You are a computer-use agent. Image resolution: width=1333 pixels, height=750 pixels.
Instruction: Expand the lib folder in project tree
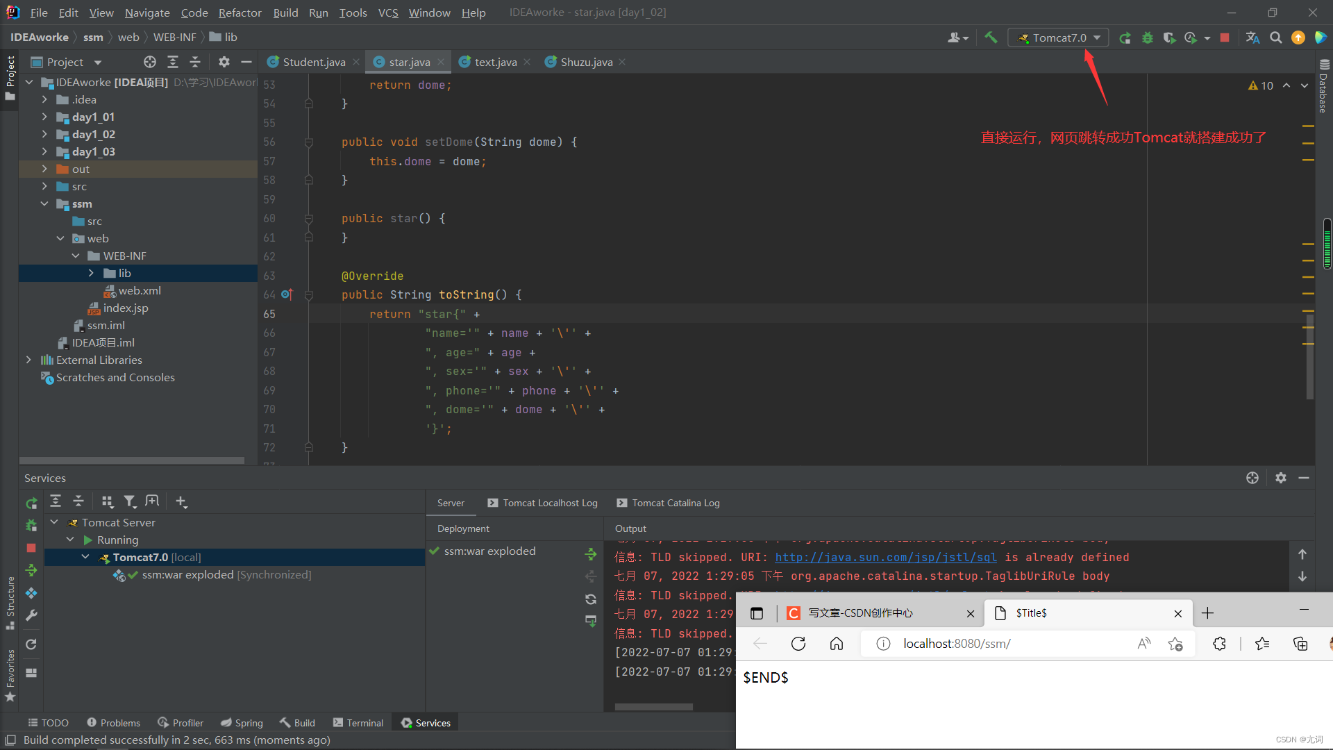(x=91, y=273)
